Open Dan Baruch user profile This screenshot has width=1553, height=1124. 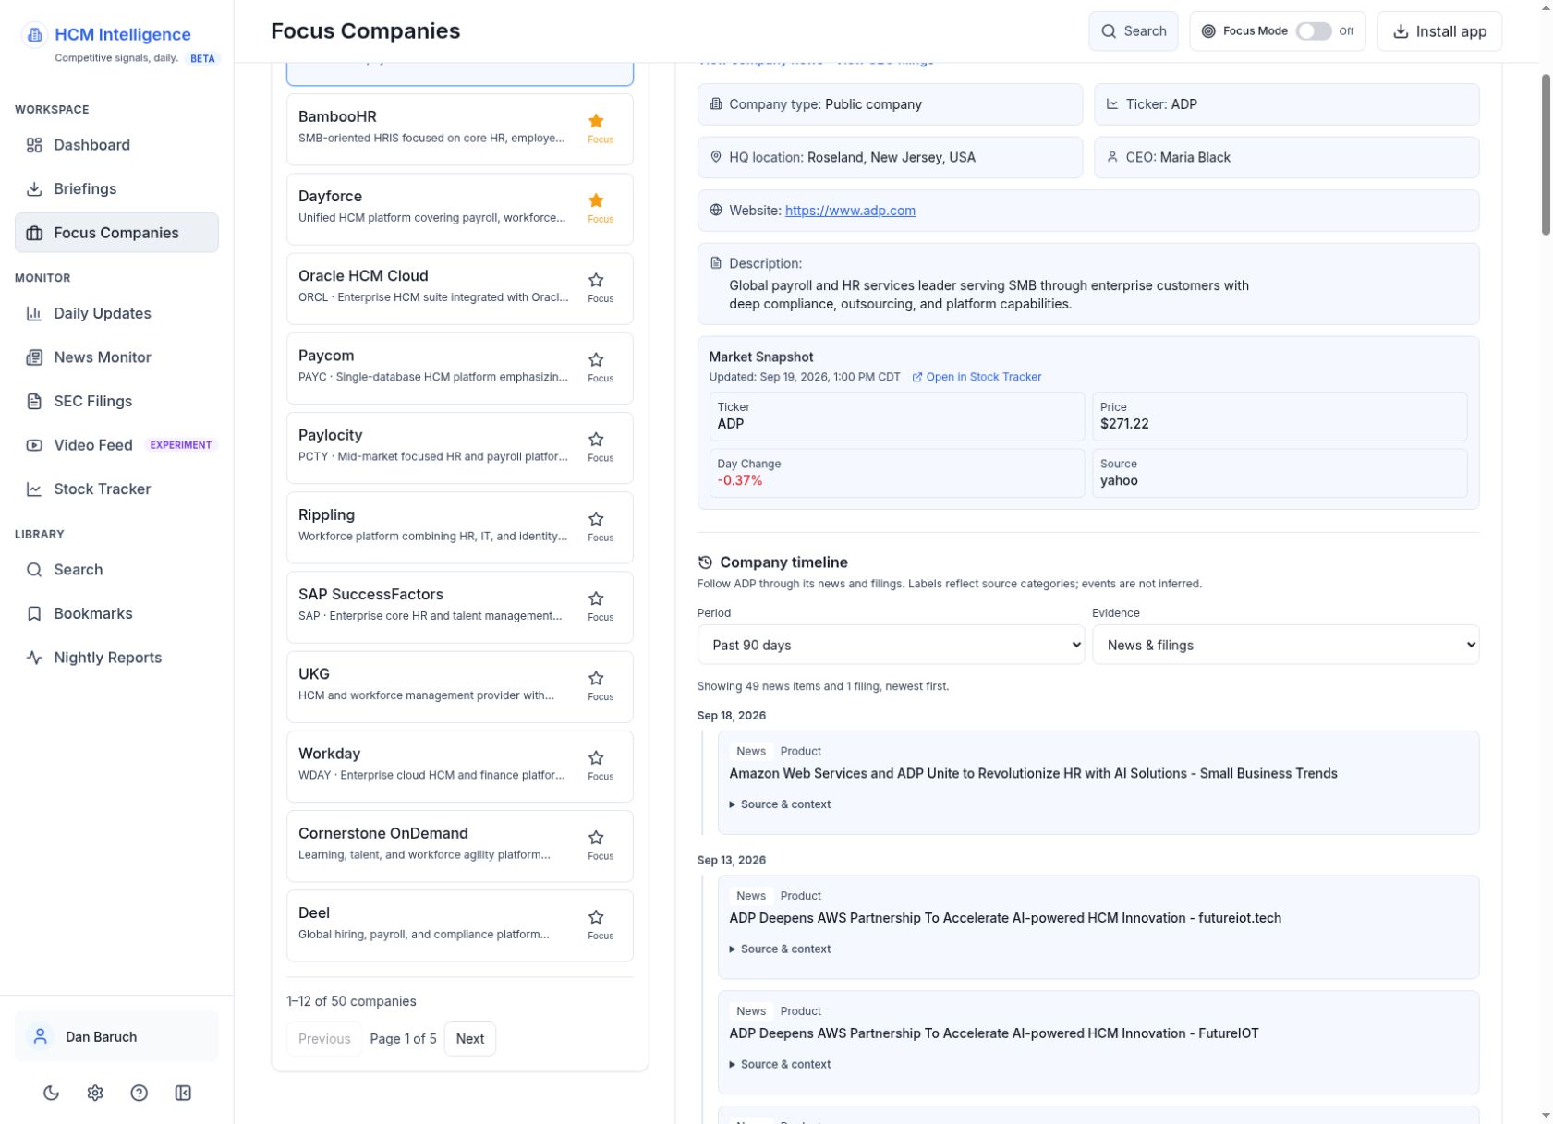[116, 1036]
